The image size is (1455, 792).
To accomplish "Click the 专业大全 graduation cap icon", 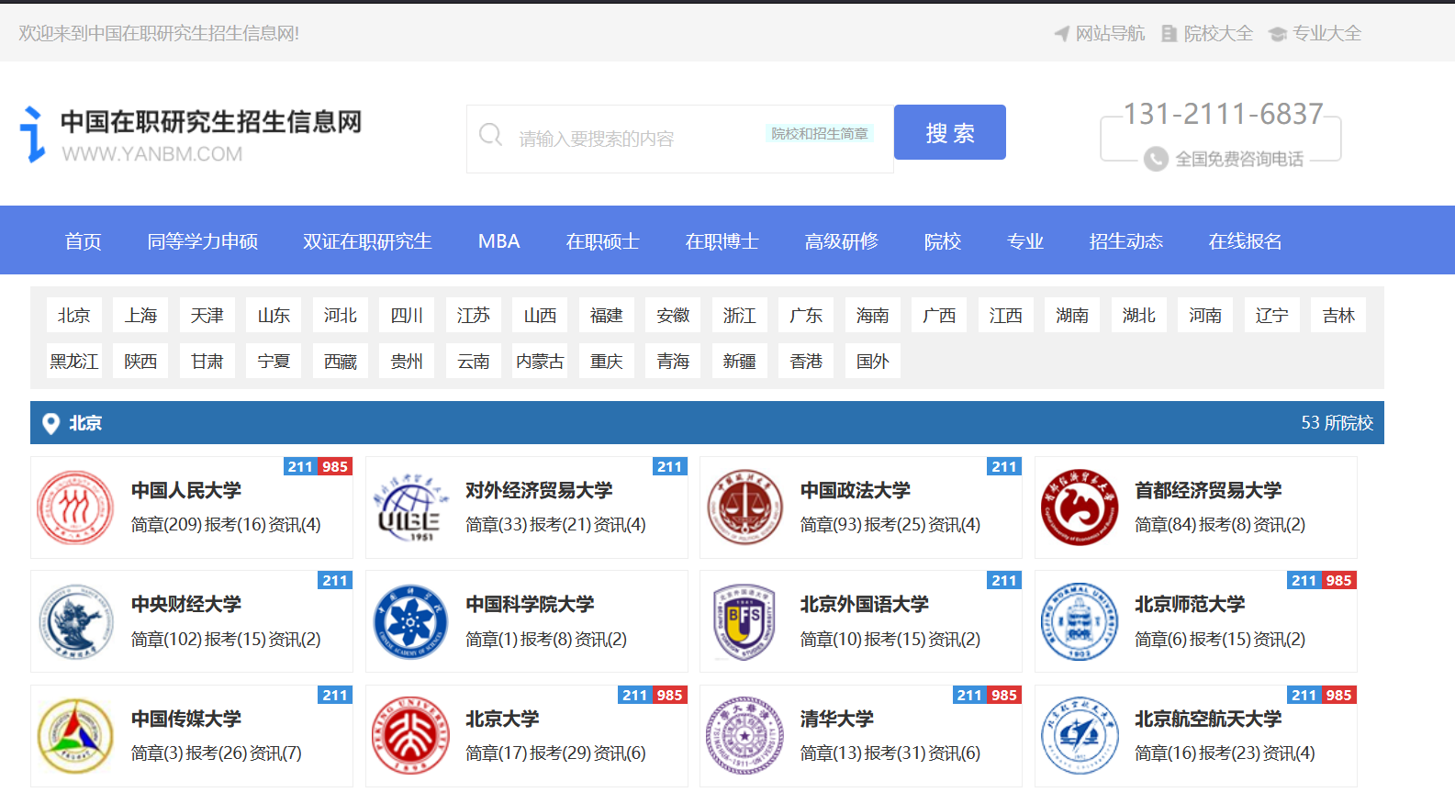I will click(x=1277, y=34).
